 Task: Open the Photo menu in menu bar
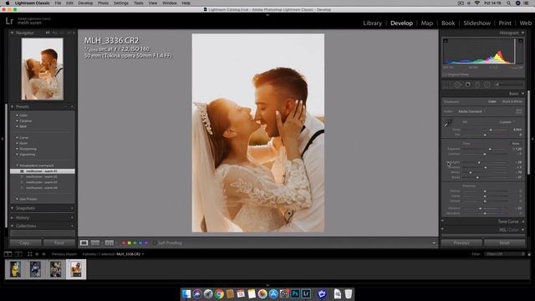[103, 3]
